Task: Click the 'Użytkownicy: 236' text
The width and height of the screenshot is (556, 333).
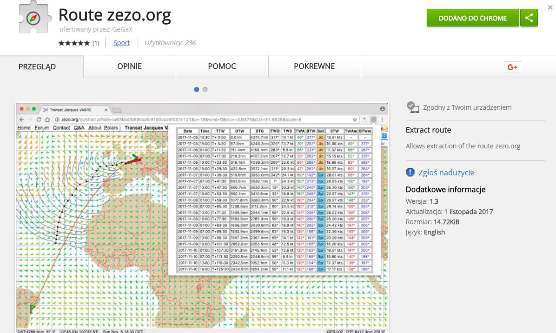Action: click(x=170, y=43)
